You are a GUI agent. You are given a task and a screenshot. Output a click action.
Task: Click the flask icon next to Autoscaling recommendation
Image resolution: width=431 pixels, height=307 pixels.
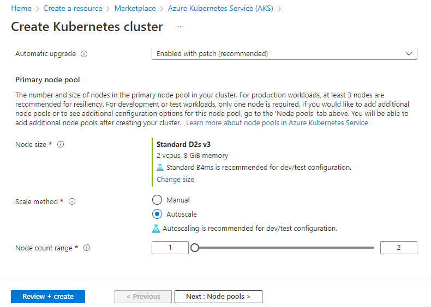(156, 229)
